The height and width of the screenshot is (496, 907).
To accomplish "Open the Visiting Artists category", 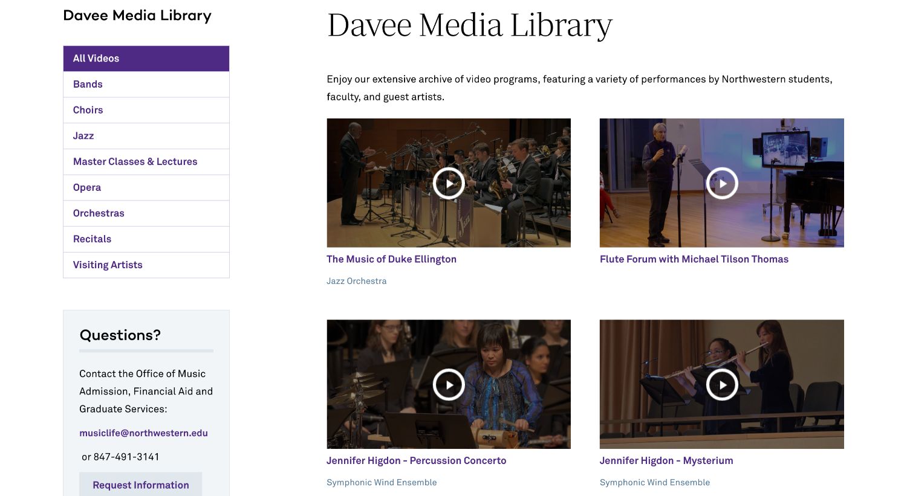I will (146, 265).
